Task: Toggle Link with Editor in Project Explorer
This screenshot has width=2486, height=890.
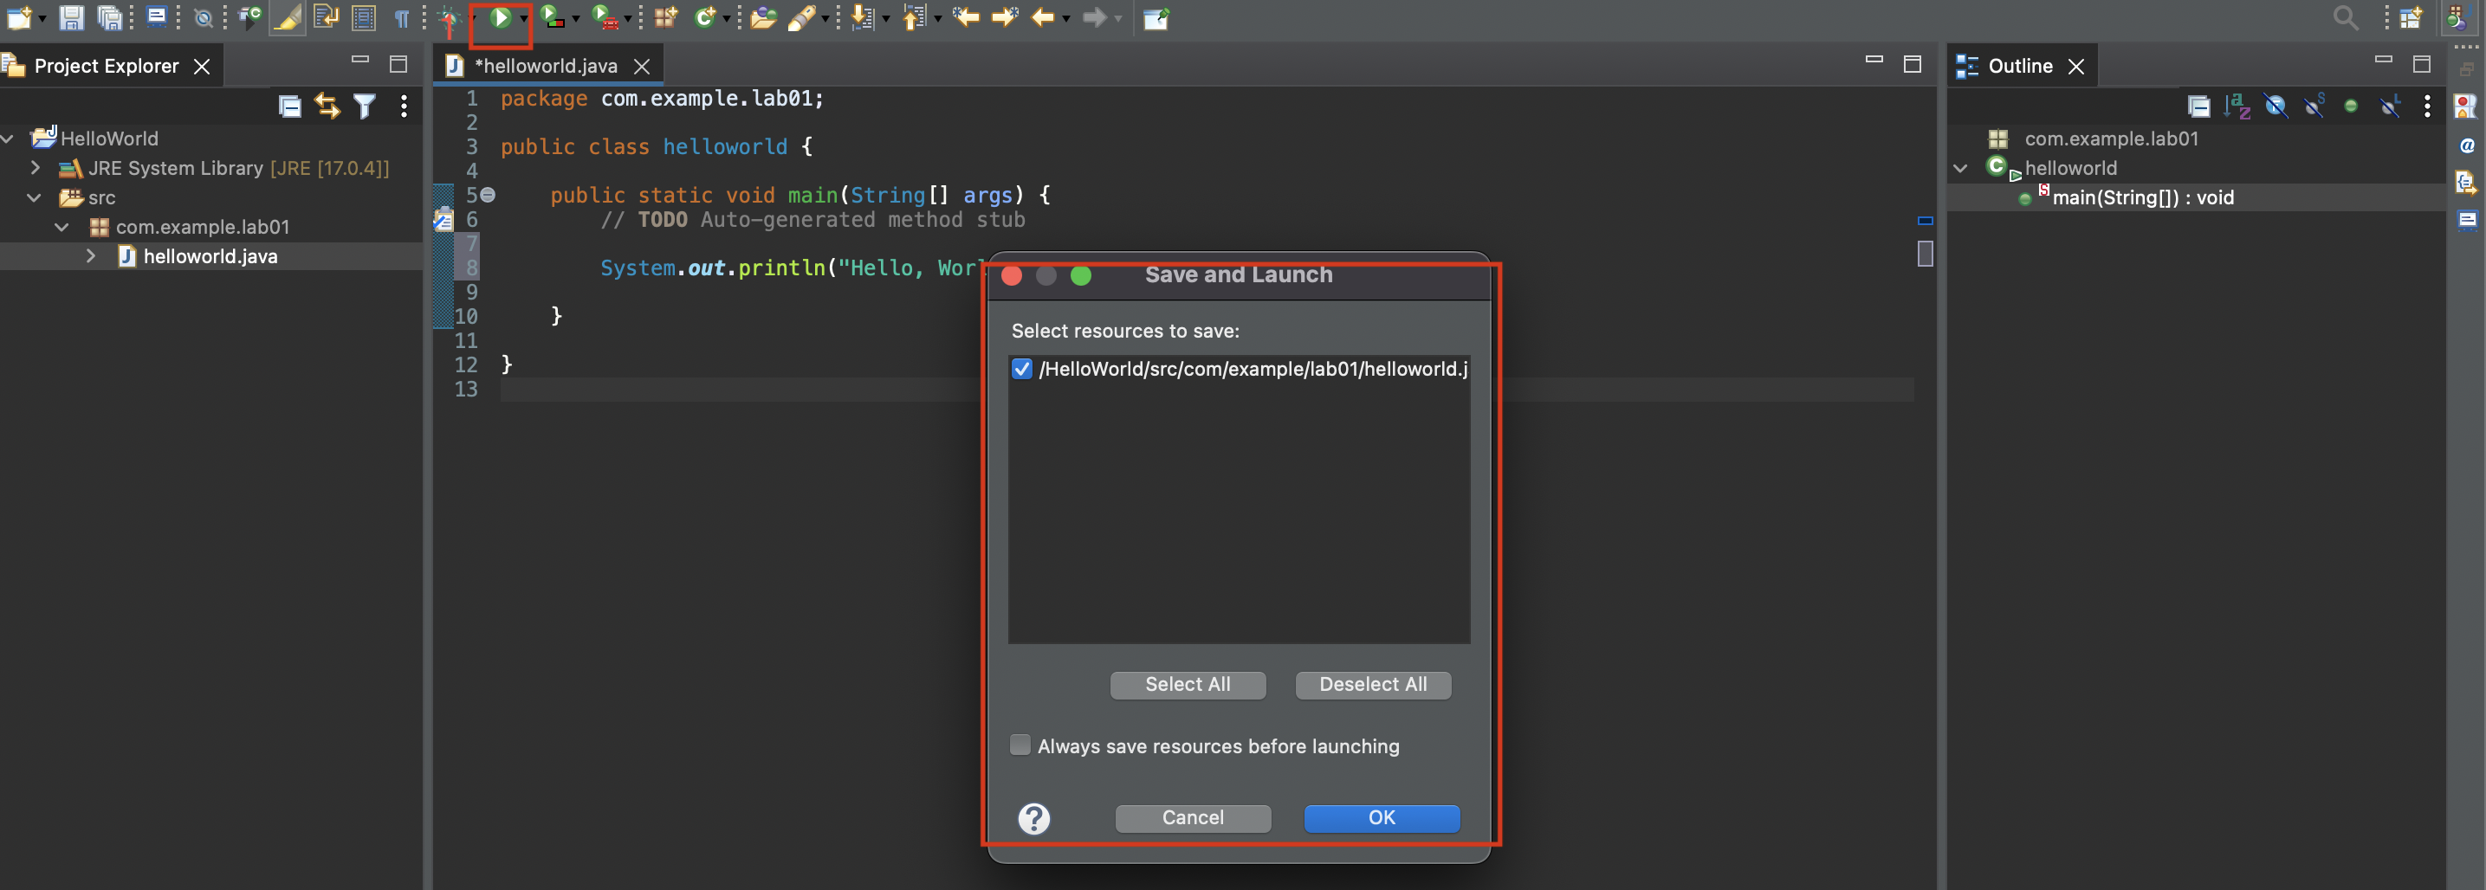Action: tap(327, 106)
